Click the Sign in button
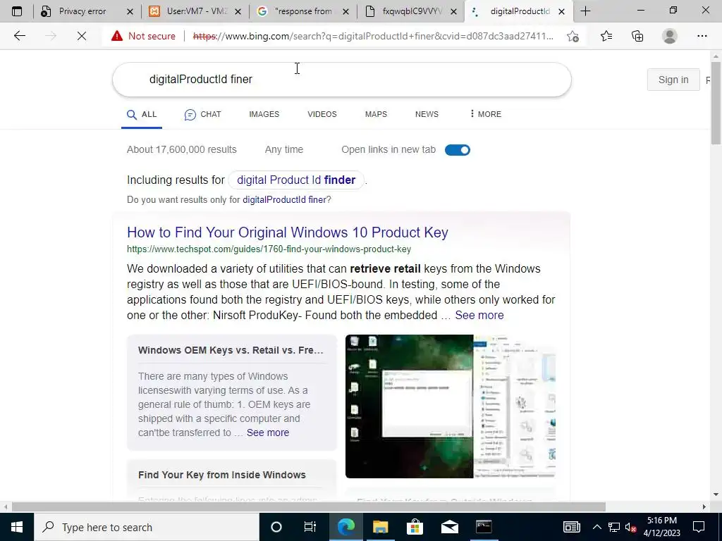This screenshot has height=541, width=722. click(x=673, y=80)
